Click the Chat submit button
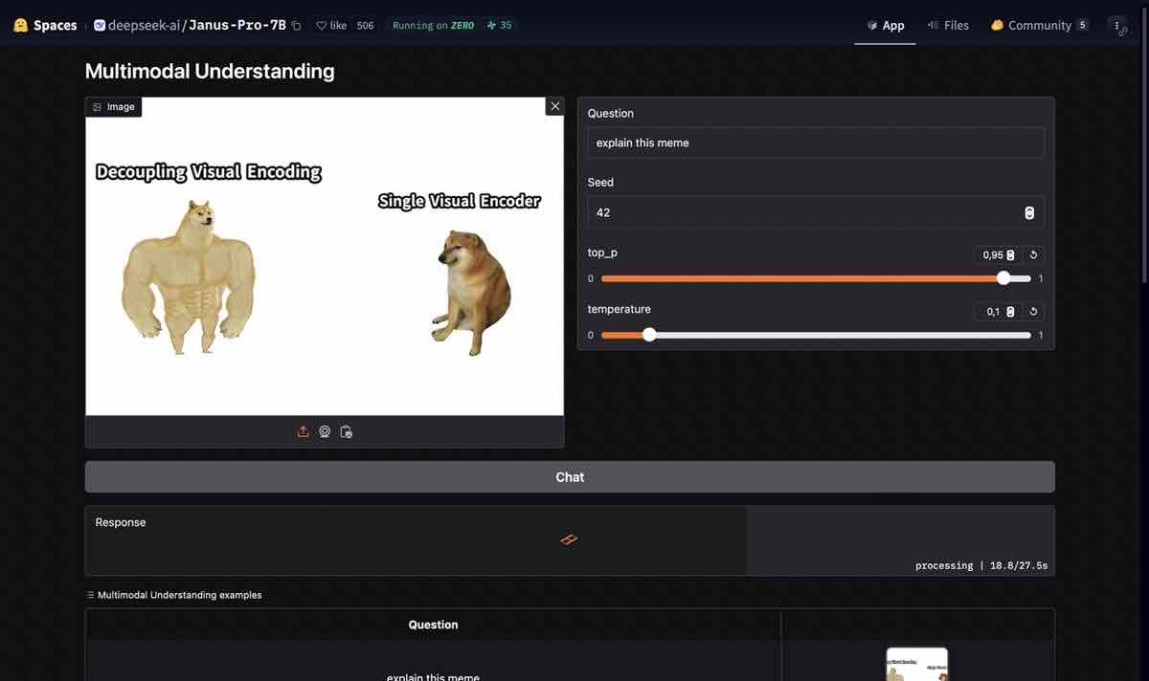This screenshot has width=1149, height=681. point(570,477)
